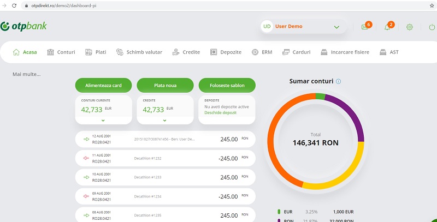Click the Conturi bank building icon
This screenshot has width=437, height=222.
click(50, 52)
